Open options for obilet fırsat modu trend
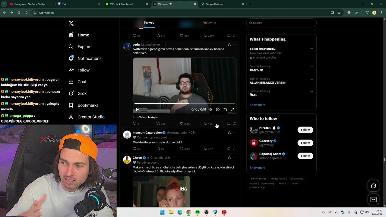The image size is (386, 217). click(x=311, y=49)
